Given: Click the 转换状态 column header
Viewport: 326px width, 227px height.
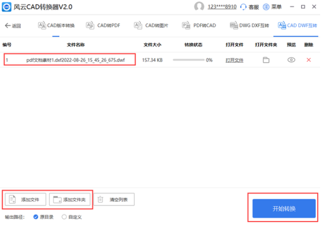Looking at the screenshot, I should click(x=194, y=45).
